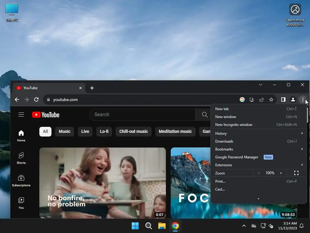This screenshot has width=310, height=233.
Task: Select New window from Chrome menu
Action: coord(259,117)
